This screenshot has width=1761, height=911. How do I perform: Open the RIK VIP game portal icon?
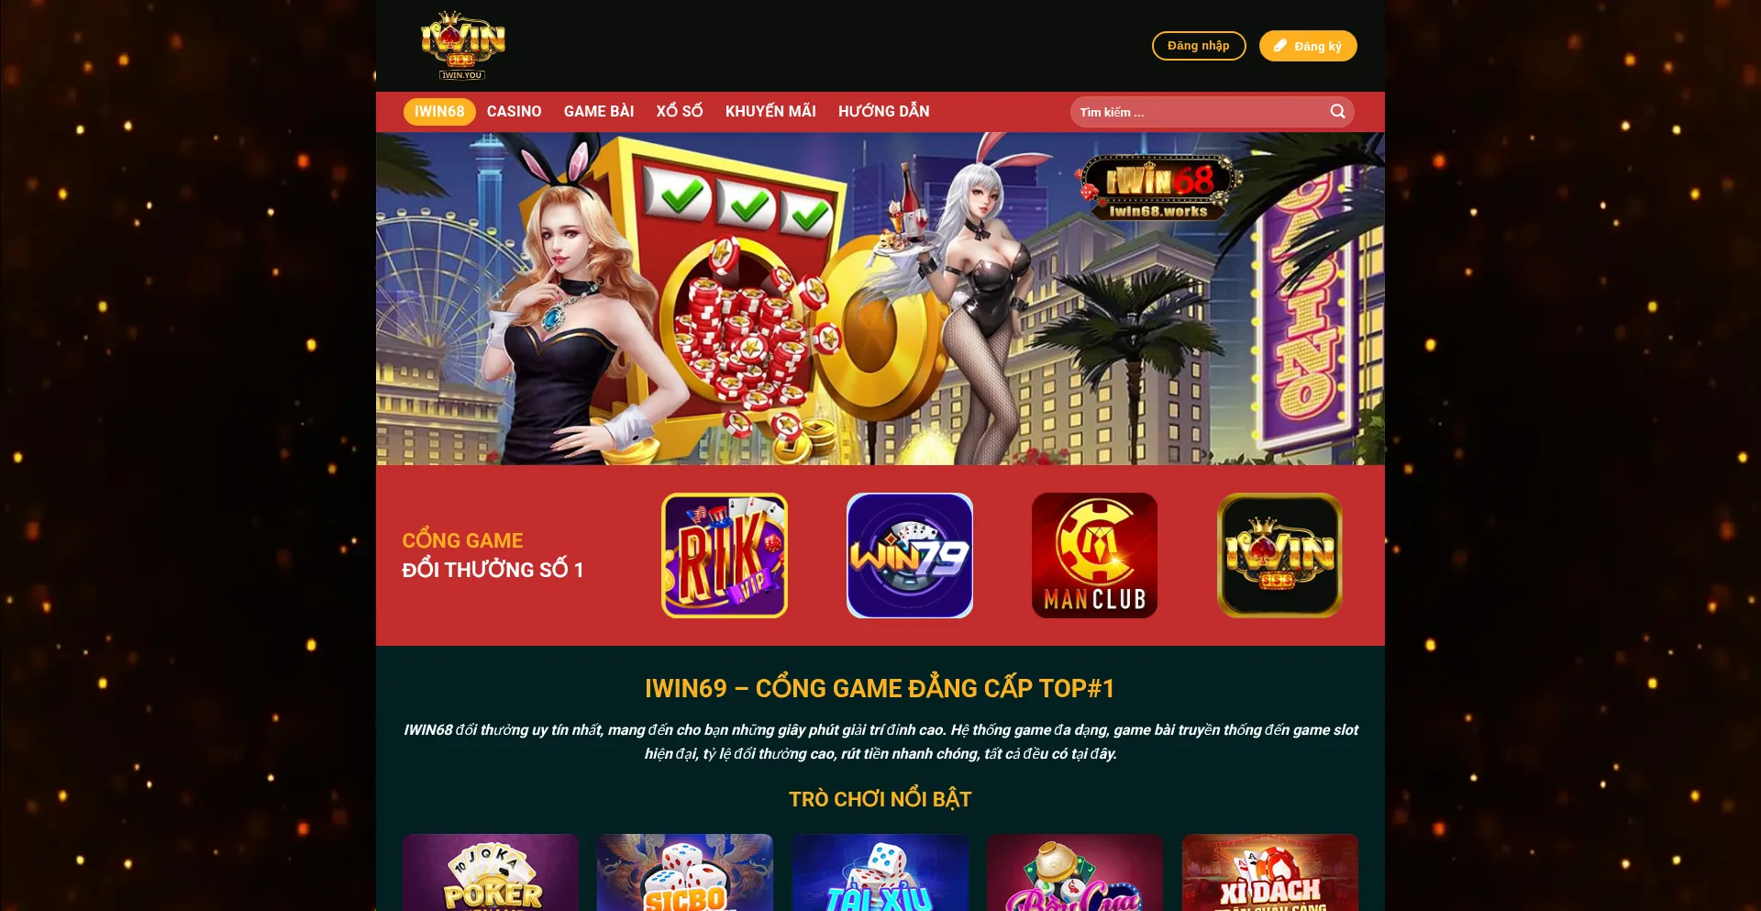click(x=725, y=555)
